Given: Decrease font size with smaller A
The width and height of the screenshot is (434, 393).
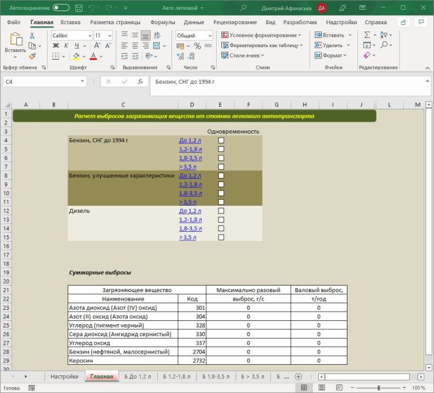Looking at the screenshot, I should click(108, 46).
